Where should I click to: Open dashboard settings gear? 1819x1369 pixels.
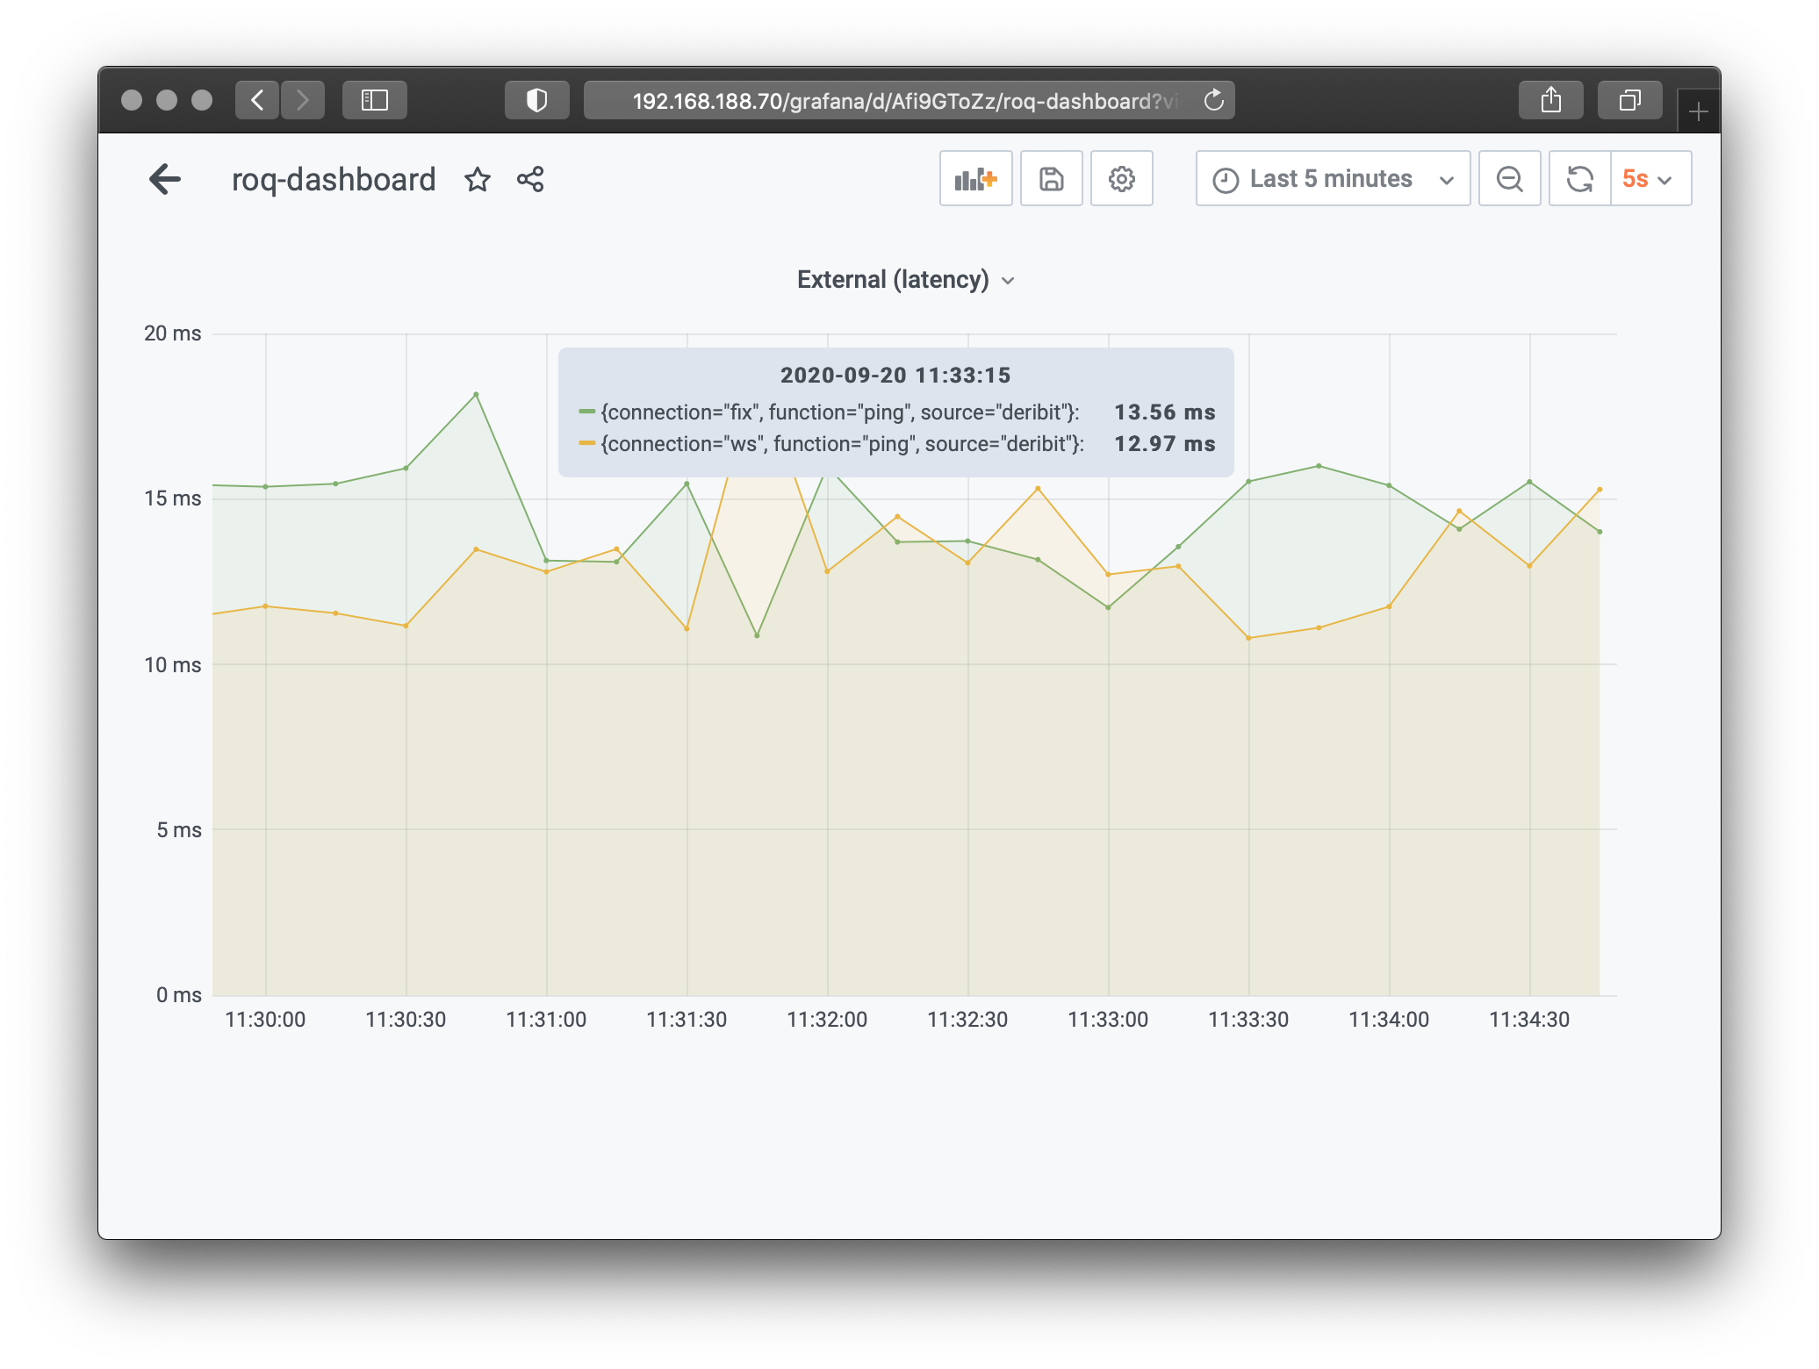[x=1122, y=178]
